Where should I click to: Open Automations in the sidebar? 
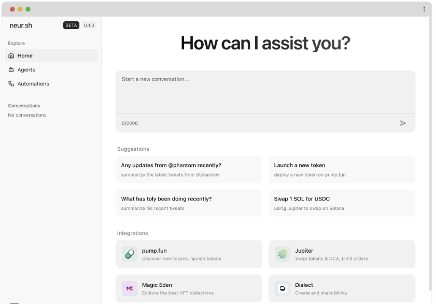click(x=51, y=84)
